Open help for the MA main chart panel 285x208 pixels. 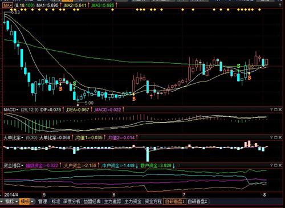(x=280, y=5)
